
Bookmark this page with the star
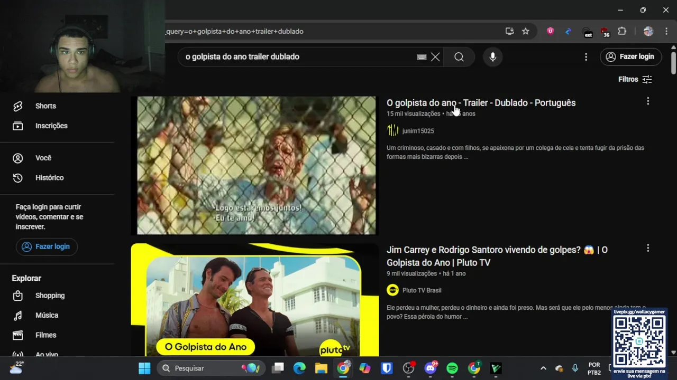click(525, 31)
